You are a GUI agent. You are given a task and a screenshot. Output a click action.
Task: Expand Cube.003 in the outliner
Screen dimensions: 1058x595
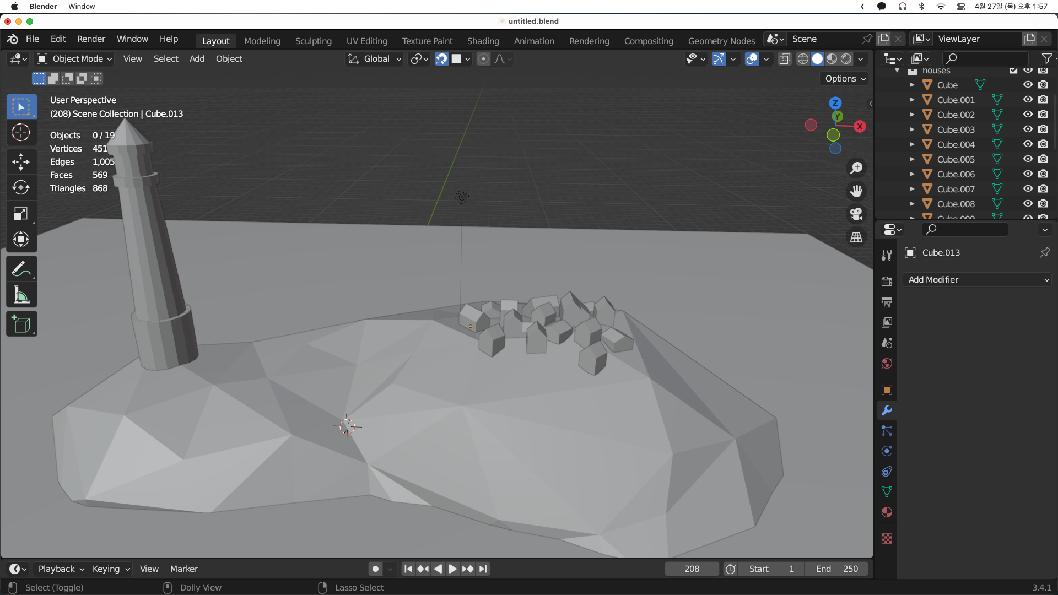(x=912, y=129)
